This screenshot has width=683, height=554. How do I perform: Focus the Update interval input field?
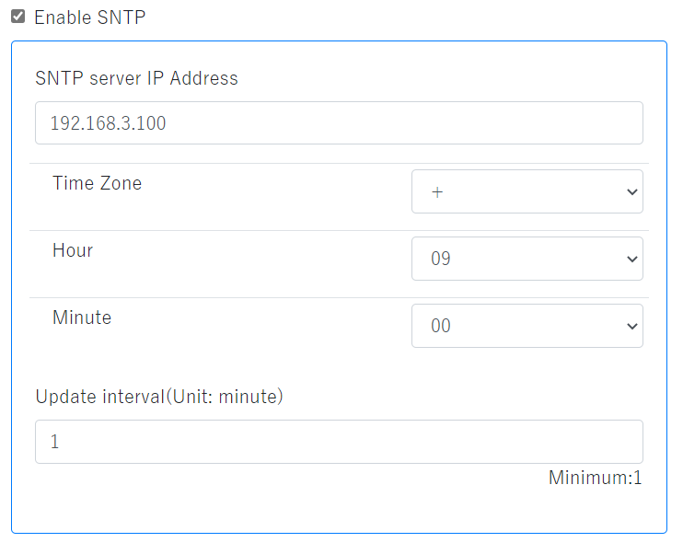pyautogui.click(x=339, y=442)
